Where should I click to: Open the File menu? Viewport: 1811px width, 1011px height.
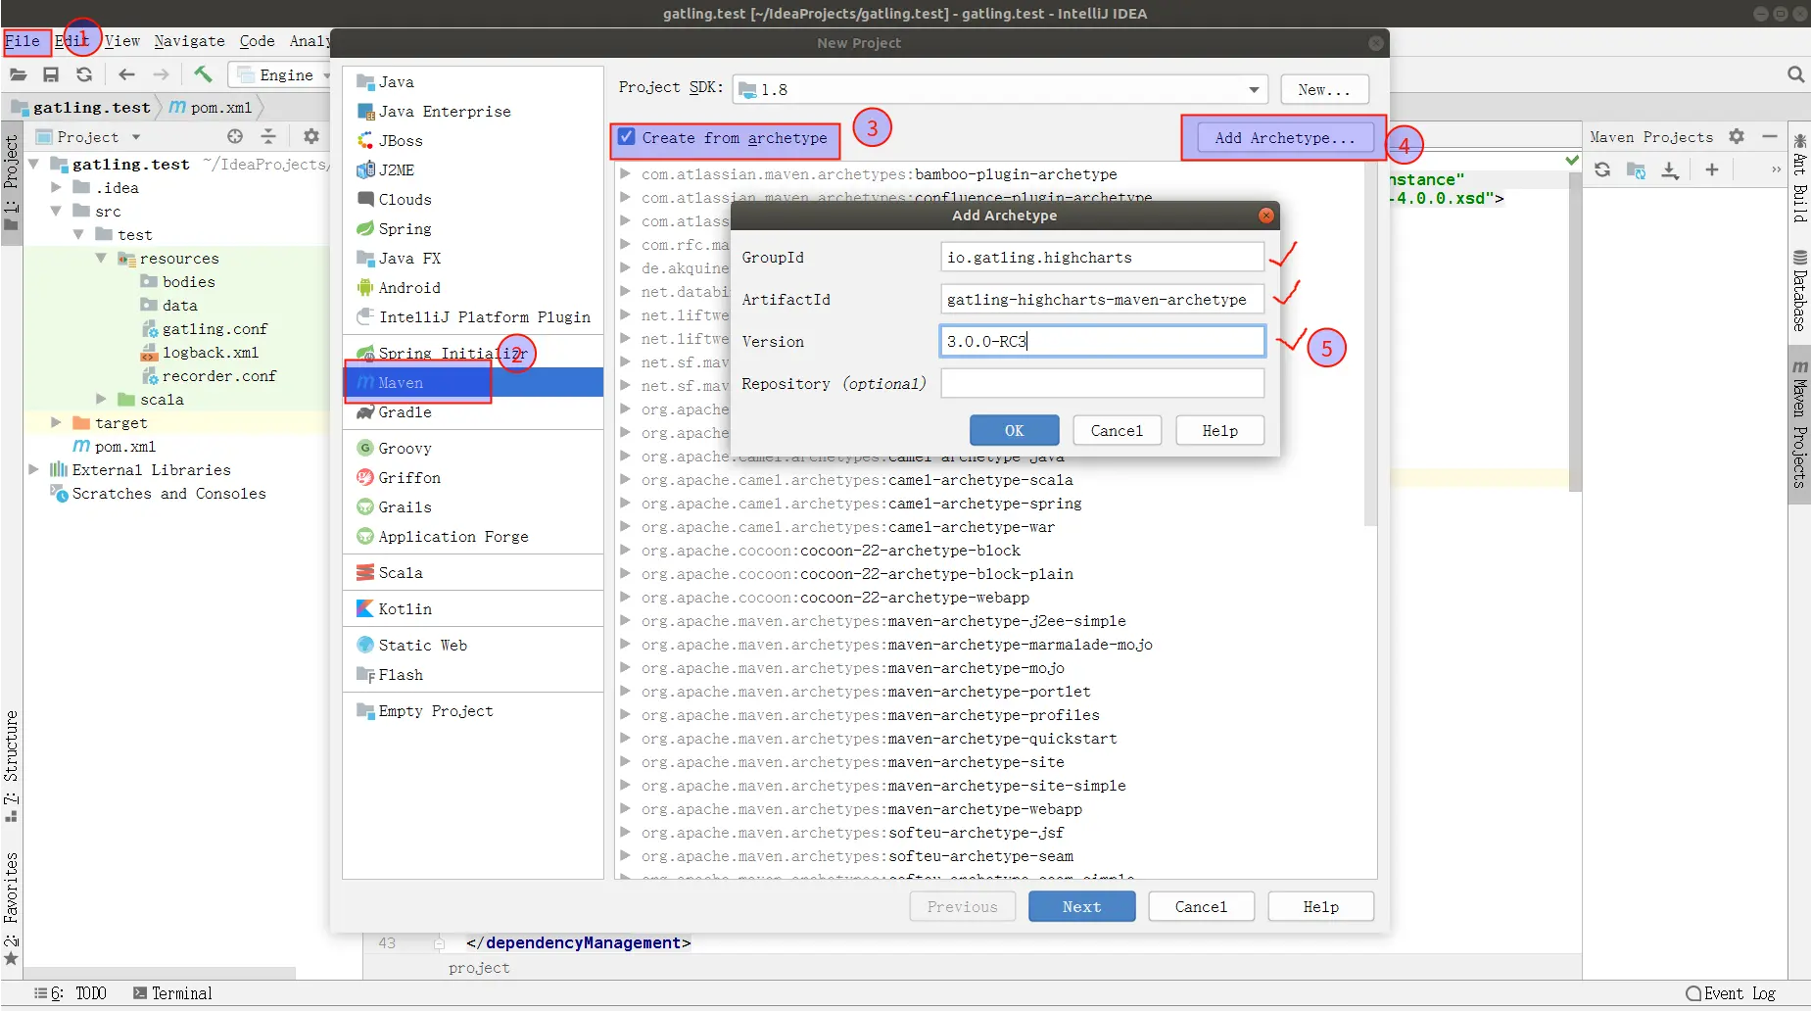(x=23, y=41)
